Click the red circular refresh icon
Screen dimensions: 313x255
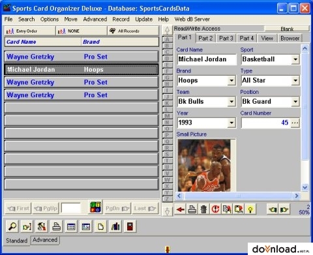215,209
